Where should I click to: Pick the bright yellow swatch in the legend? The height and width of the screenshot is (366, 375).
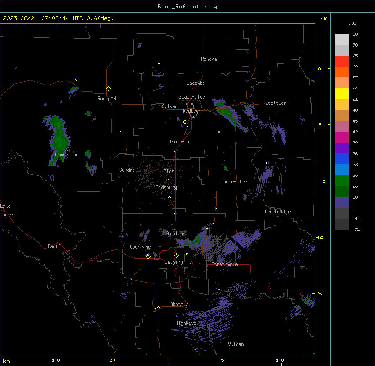pos(342,93)
